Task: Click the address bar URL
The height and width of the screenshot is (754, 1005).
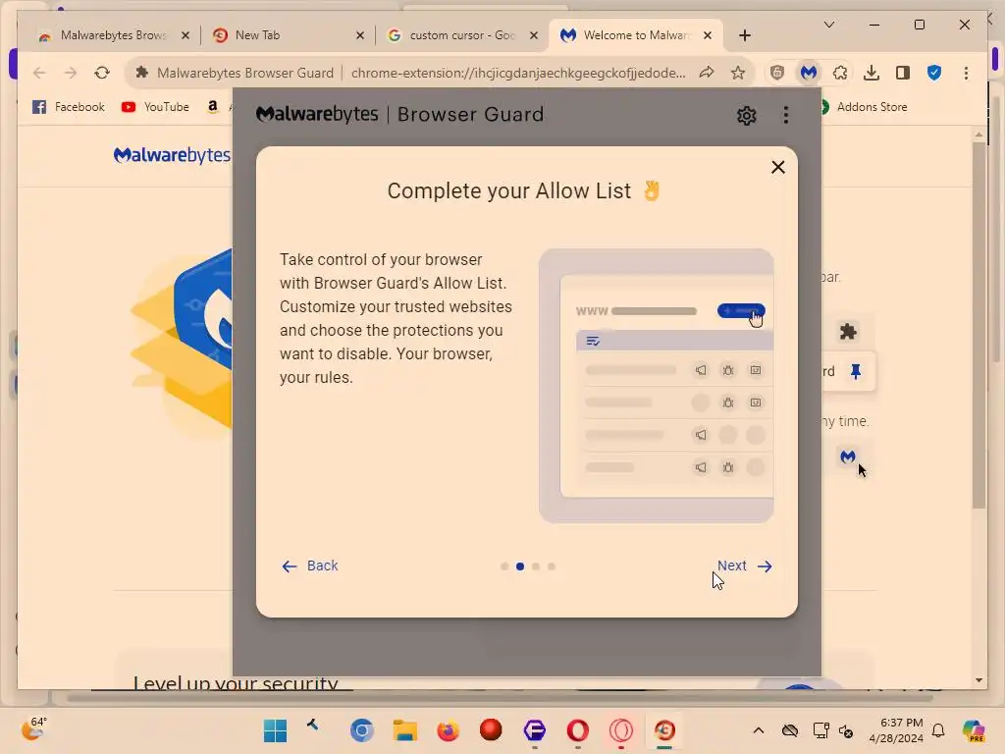Action: (518, 73)
